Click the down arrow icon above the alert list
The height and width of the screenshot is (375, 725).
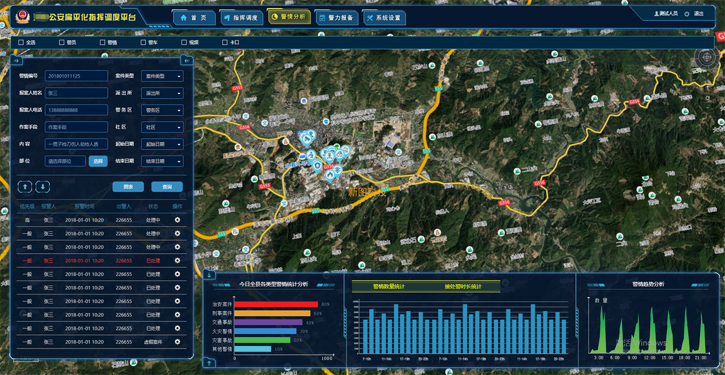(x=43, y=186)
